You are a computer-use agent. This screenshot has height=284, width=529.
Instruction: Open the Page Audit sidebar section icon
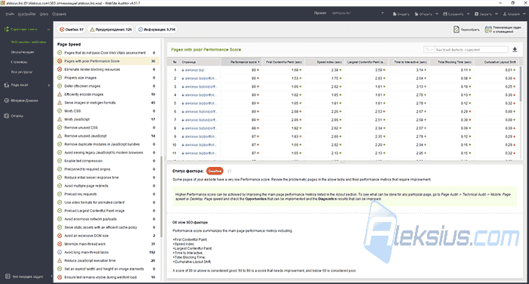6,85
